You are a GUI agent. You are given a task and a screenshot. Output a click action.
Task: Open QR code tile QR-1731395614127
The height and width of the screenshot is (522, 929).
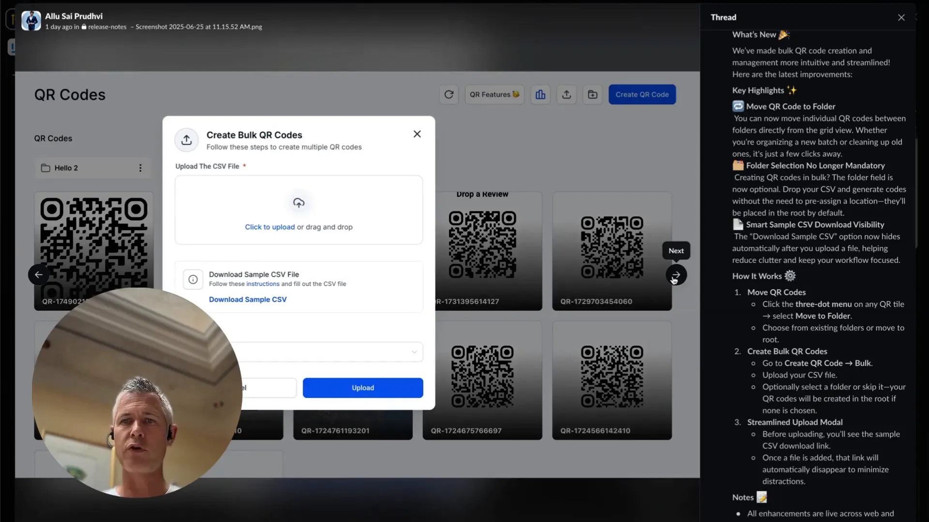488,251
